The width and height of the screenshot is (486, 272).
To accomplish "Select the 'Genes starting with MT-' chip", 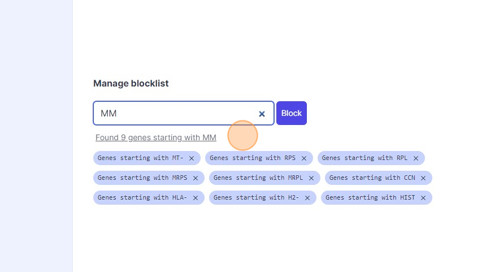I will pyautogui.click(x=140, y=158).
